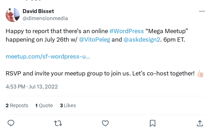
Task: Repost this tweet via retweet icon
Action: tap(58, 123)
